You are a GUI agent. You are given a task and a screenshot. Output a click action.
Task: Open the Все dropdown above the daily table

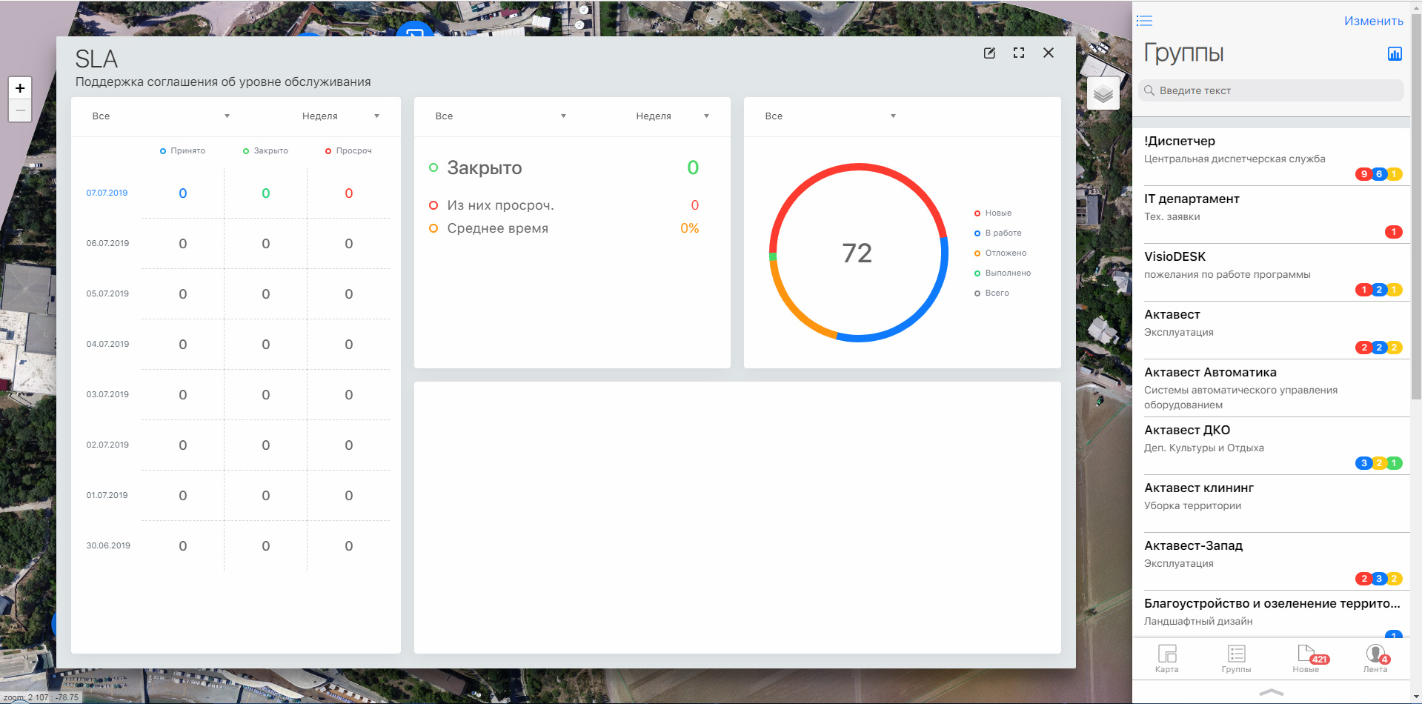(x=161, y=116)
